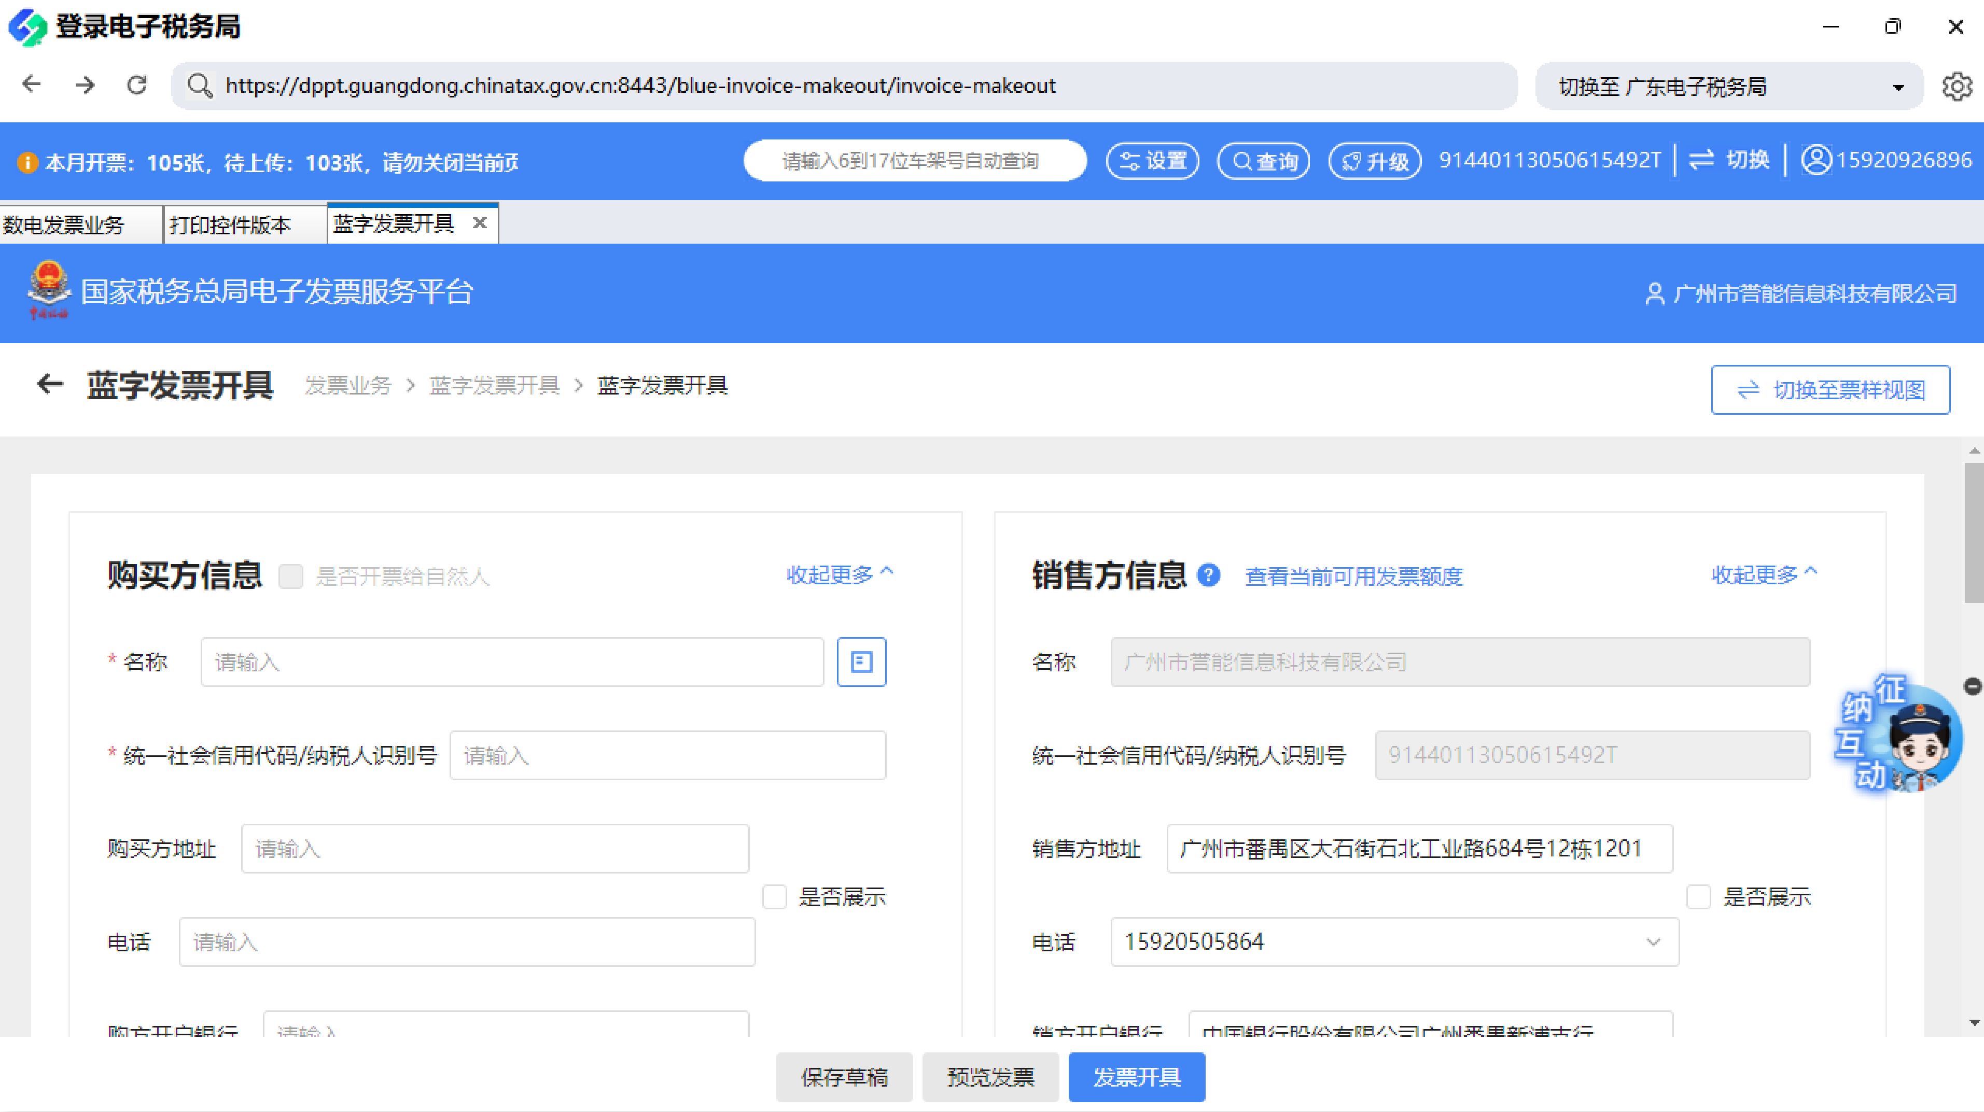The width and height of the screenshot is (1984, 1112).
Task: Click the vehicle frame number search box
Action: [914, 160]
